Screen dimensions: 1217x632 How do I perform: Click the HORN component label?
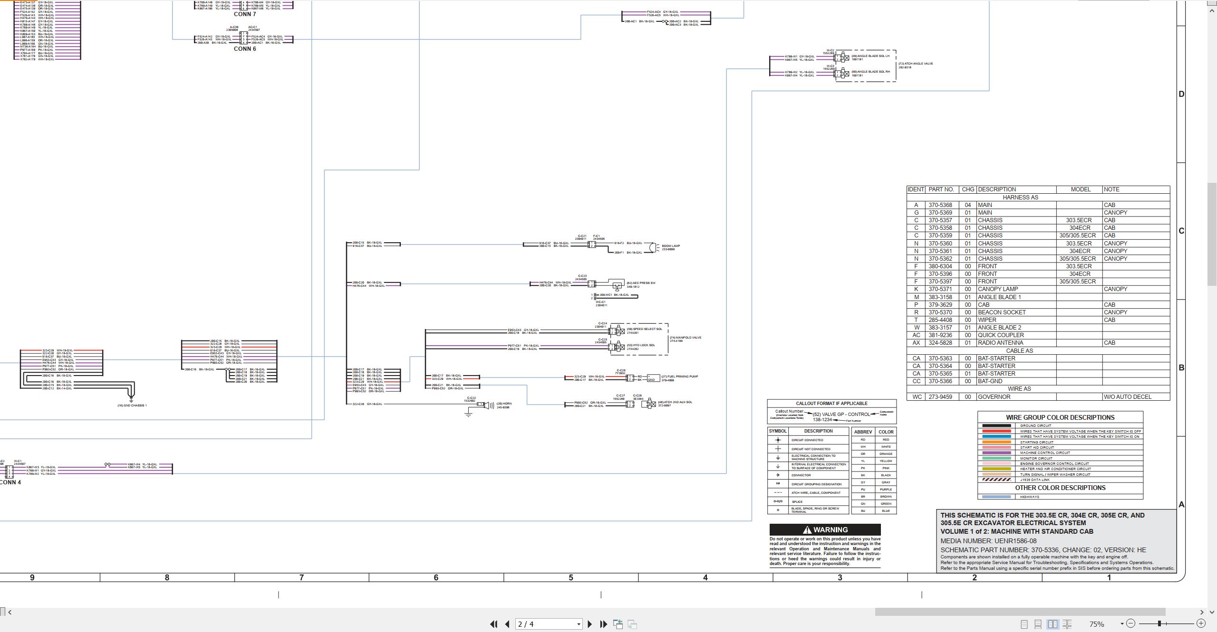[504, 404]
